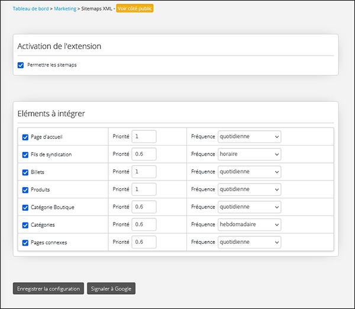
Task: Toggle the Permettre les sitemaps checkbox
Action: tap(21, 65)
